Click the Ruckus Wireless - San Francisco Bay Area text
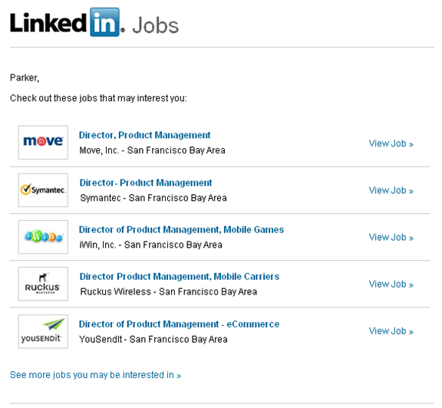The height and width of the screenshot is (408, 442). [169, 291]
